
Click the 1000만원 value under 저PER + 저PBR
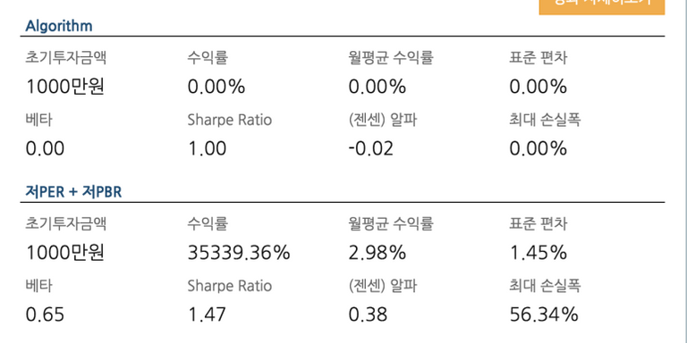(64, 253)
